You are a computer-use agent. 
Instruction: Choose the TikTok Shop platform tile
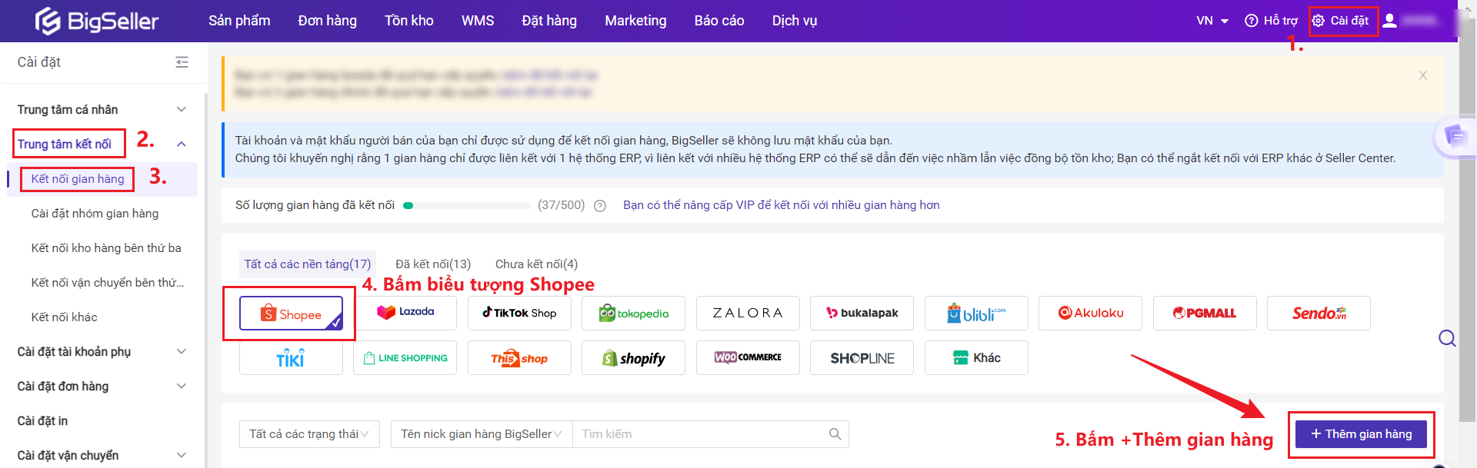click(x=519, y=313)
